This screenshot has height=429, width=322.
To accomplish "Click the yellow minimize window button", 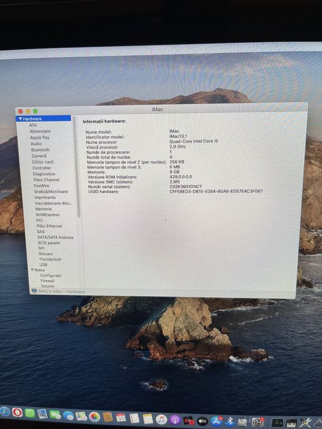I will click(28, 111).
